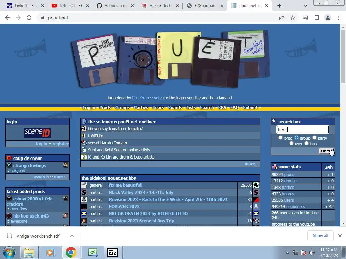346x259 pixels.
Task: Open titus^rab logo author link
Action: click(x=140, y=98)
